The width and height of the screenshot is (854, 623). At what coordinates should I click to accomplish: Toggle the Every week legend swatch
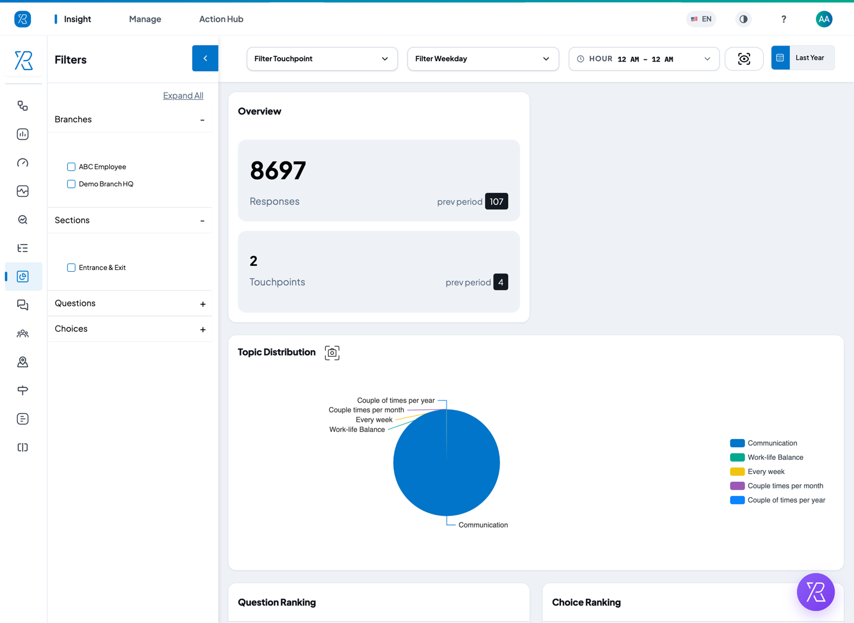(737, 472)
